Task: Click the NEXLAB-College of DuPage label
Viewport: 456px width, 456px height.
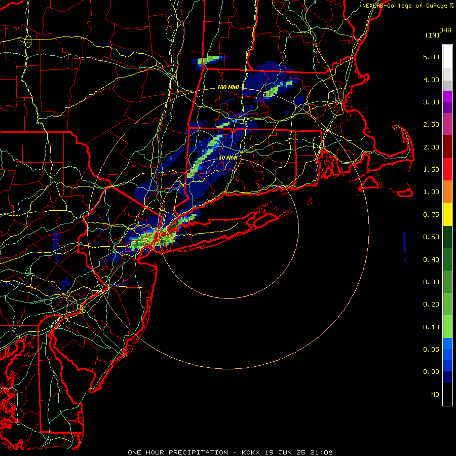Action: (x=407, y=6)
